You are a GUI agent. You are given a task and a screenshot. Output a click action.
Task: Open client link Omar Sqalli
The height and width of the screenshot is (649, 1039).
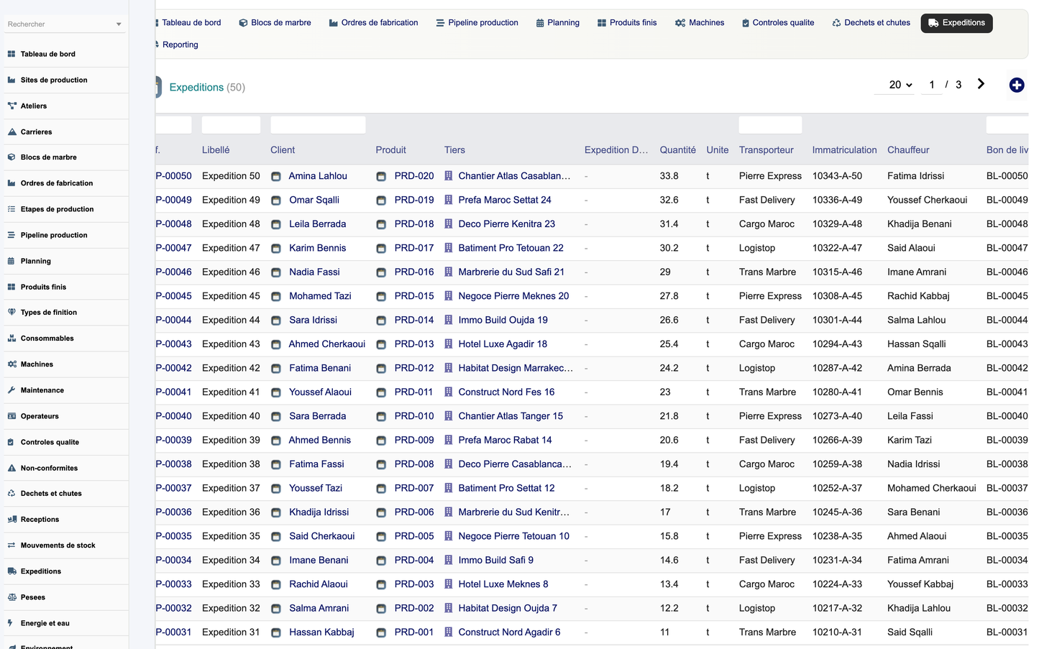pyautogui.click(x=314, y=200)
